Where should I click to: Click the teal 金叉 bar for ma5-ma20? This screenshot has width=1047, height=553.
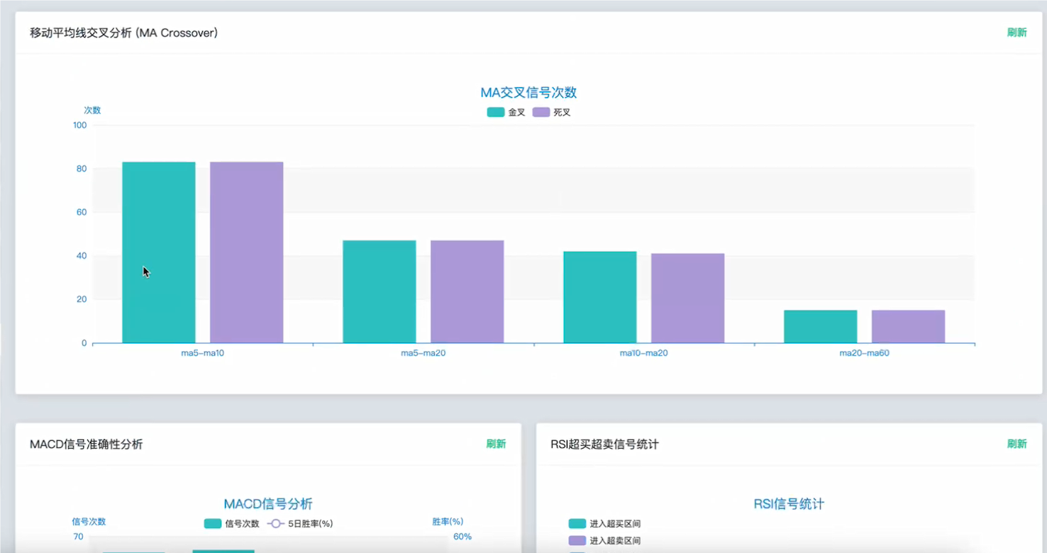click(380, 291)
